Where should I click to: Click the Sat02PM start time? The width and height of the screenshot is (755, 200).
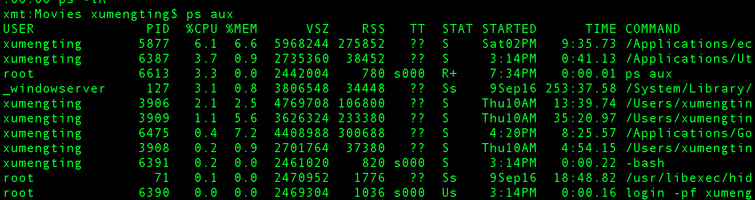point(509,44)
